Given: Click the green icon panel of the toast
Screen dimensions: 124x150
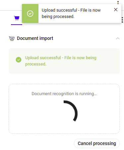Looking at the screenshot, I should coord(30,14).
